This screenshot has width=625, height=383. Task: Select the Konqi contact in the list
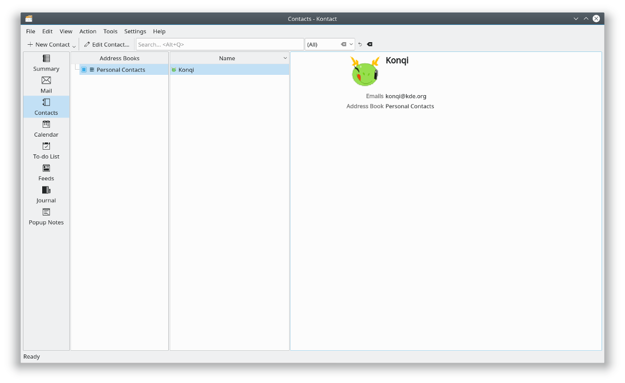point(186,70)
